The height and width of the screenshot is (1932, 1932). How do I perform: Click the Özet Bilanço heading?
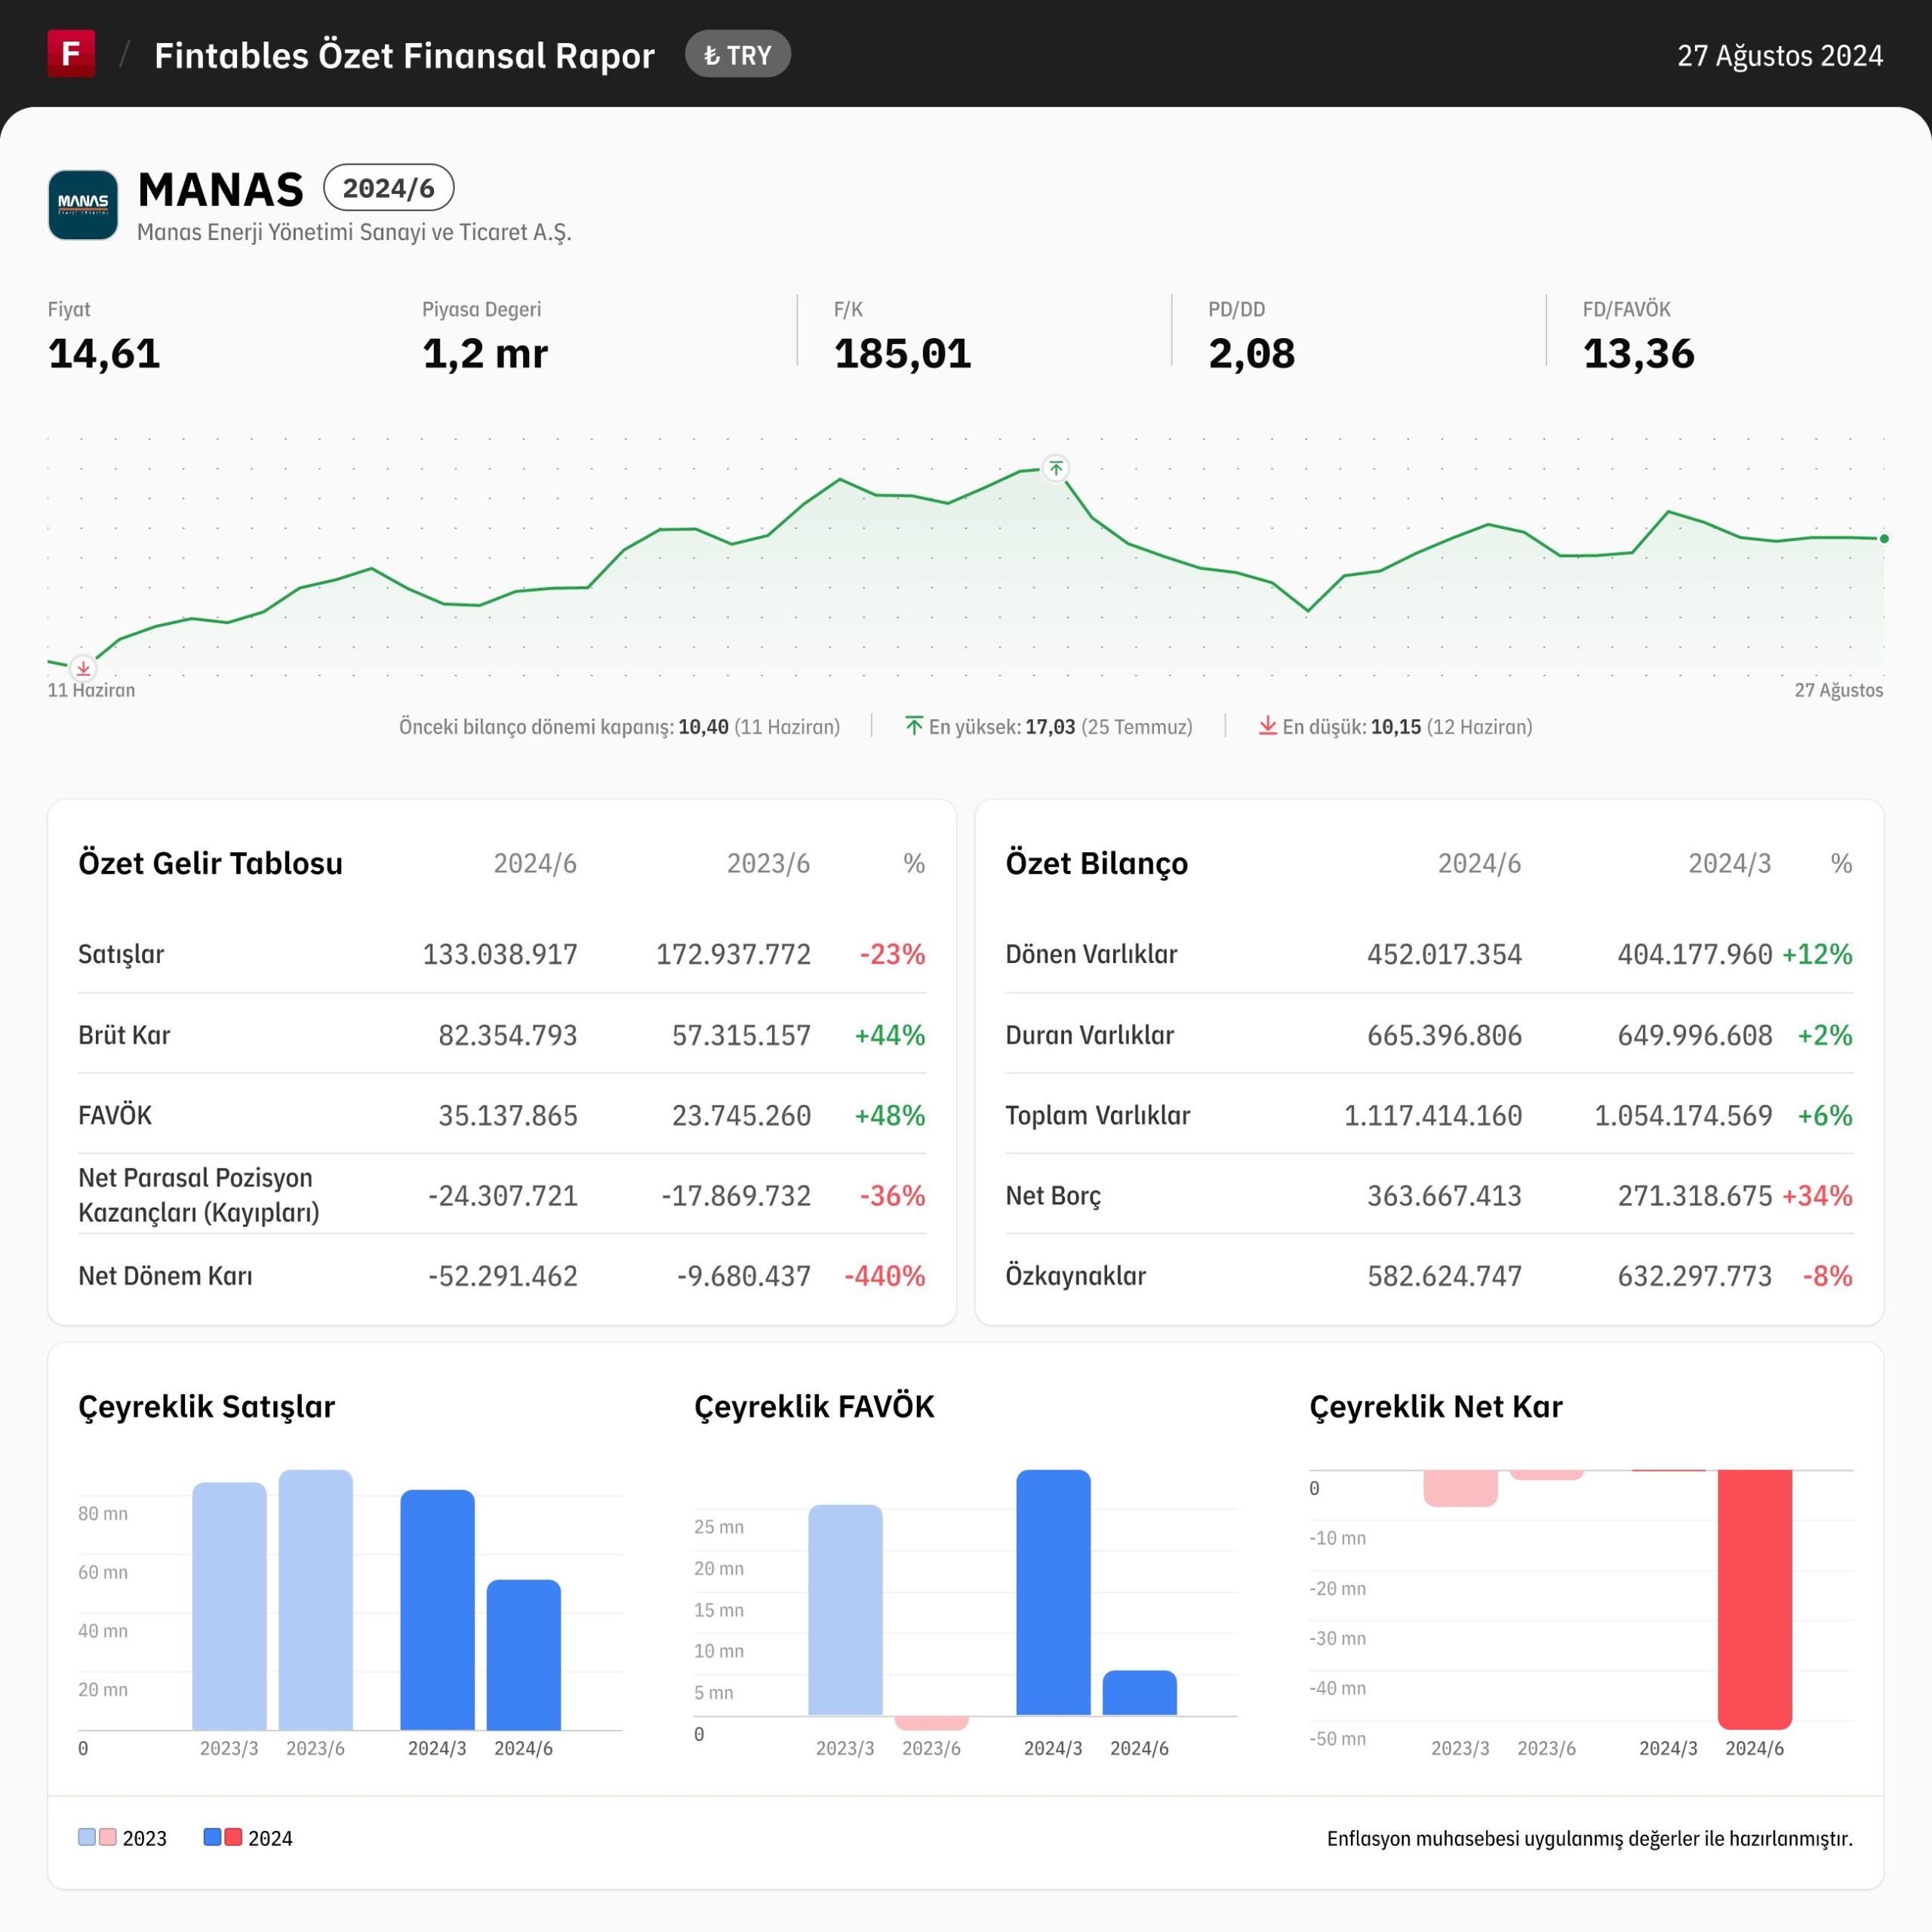click(x=1097, y=863)
